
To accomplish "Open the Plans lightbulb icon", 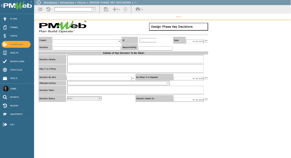I will [x=5, y=19].
